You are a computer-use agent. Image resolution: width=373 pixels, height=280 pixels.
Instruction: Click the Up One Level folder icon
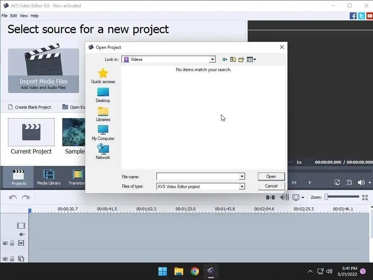(x=233, y=59)
